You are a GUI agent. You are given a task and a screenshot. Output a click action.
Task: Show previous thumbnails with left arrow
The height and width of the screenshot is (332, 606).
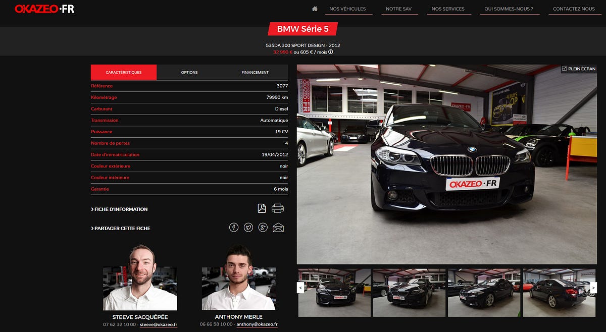point(300,288)
